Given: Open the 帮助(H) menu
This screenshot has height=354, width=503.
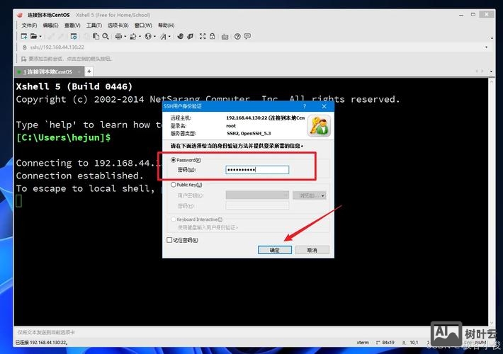Looking at the screenshot, I should (166, 25).
